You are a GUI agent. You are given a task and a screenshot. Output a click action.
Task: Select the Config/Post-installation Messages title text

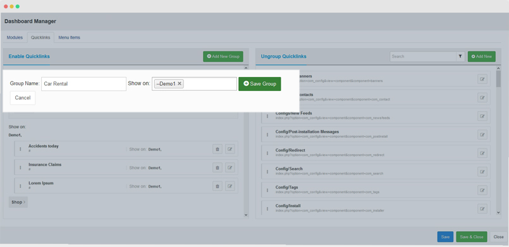[307, 132]
